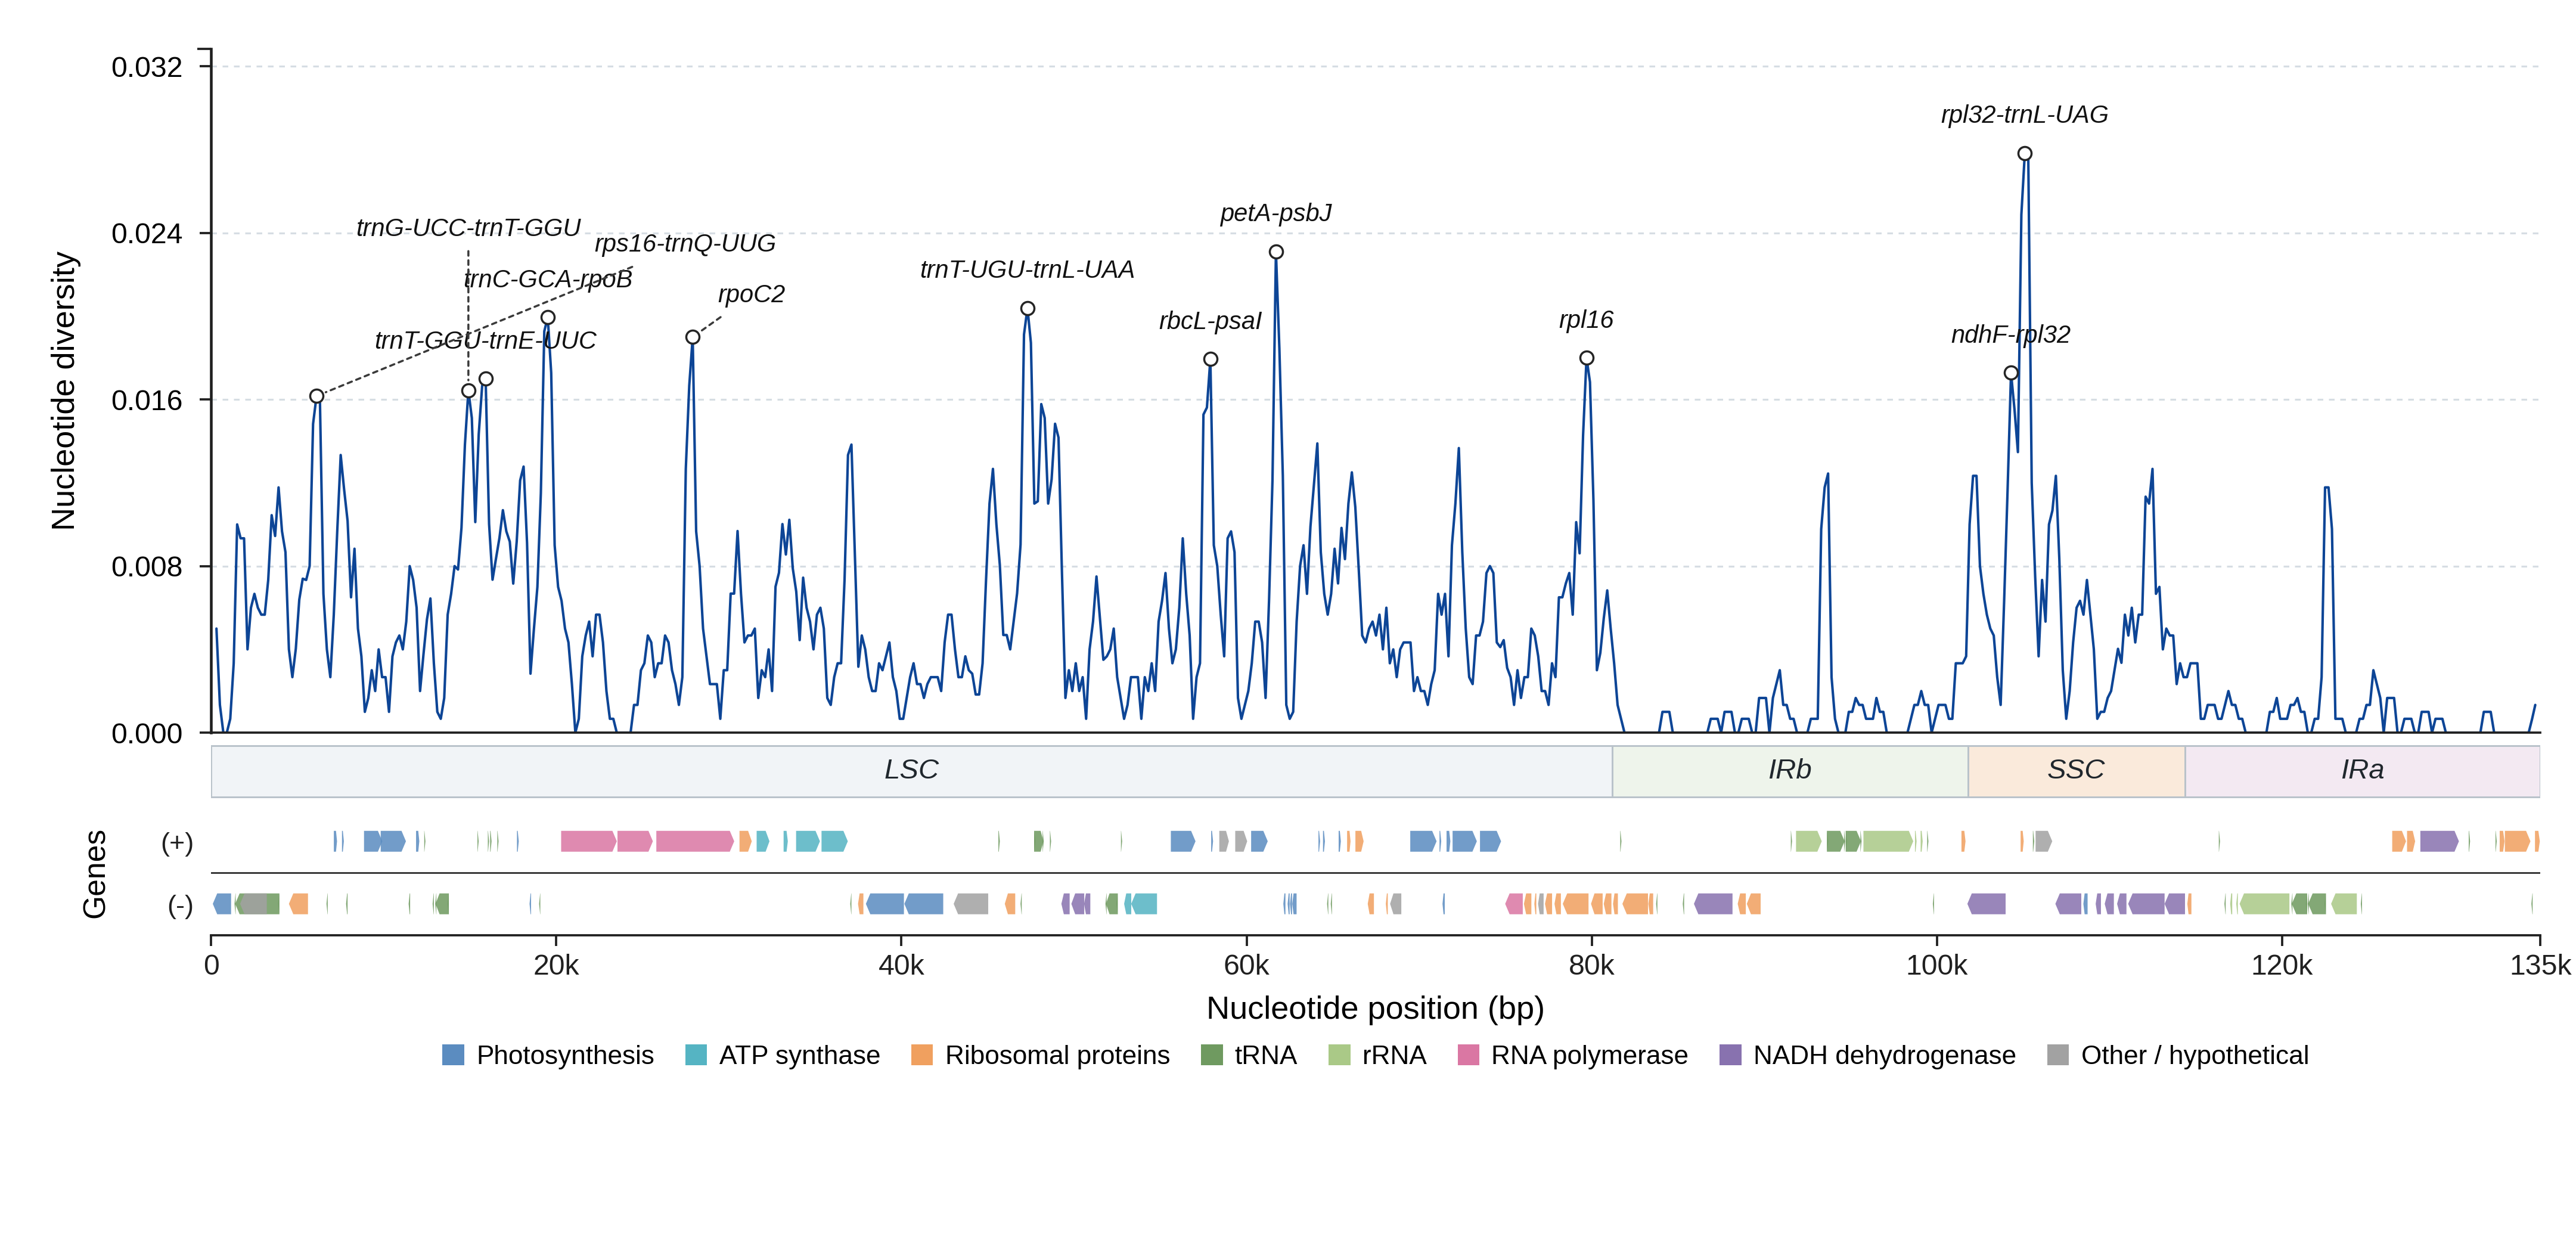Click the Other / hypothetical legend swatch

pyautogui.click(x=2058, y=1055)
